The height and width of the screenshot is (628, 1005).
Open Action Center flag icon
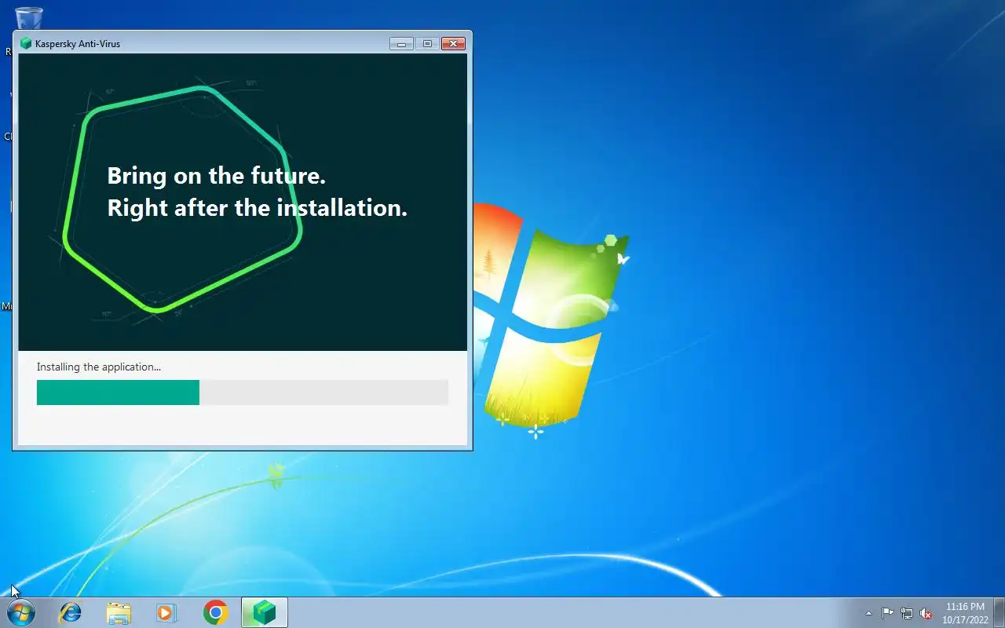[x=887, y=613]
